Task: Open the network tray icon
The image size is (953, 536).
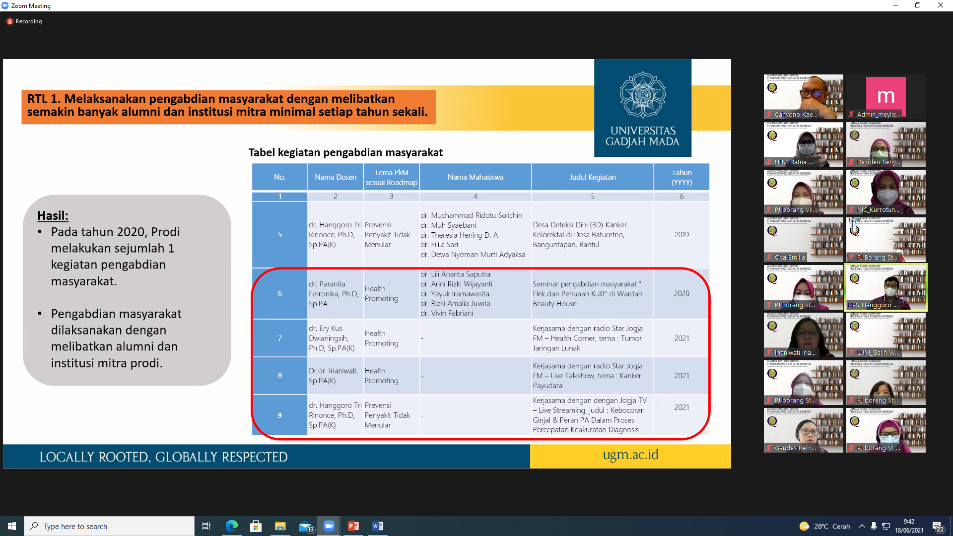Action: (886, 526)
